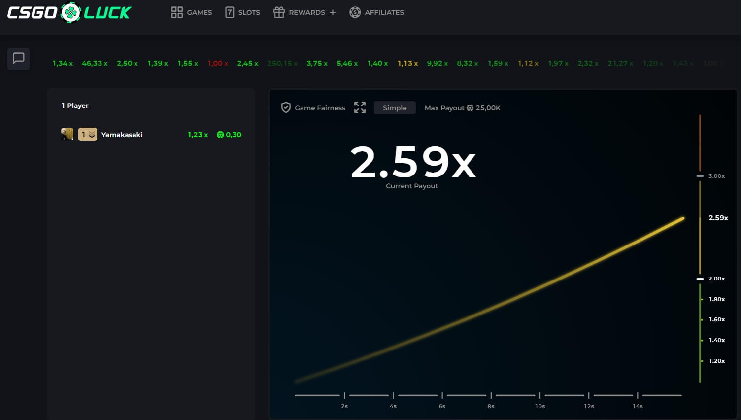Click the 2.00x marker on multiplier scale

coord(716,279)
